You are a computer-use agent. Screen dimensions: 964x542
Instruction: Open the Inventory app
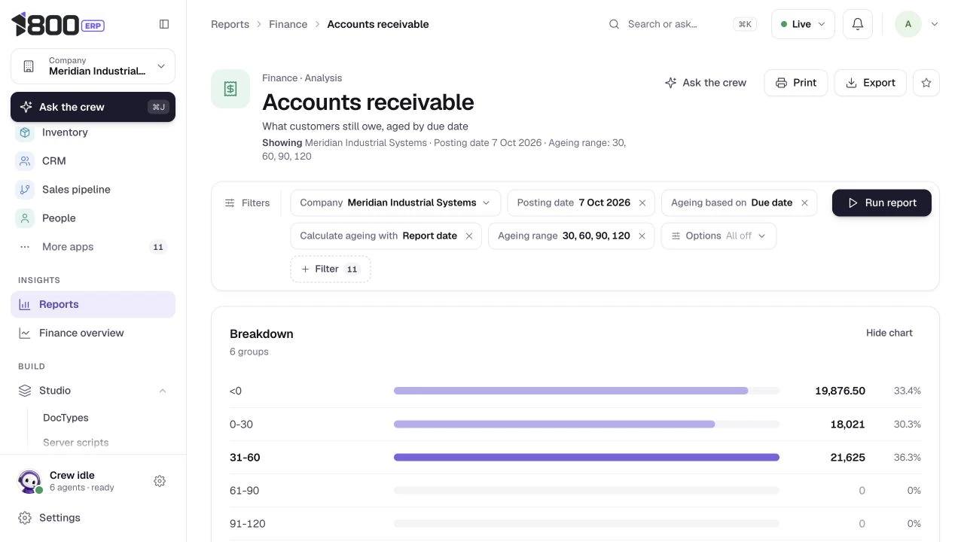tap(93, 132)
